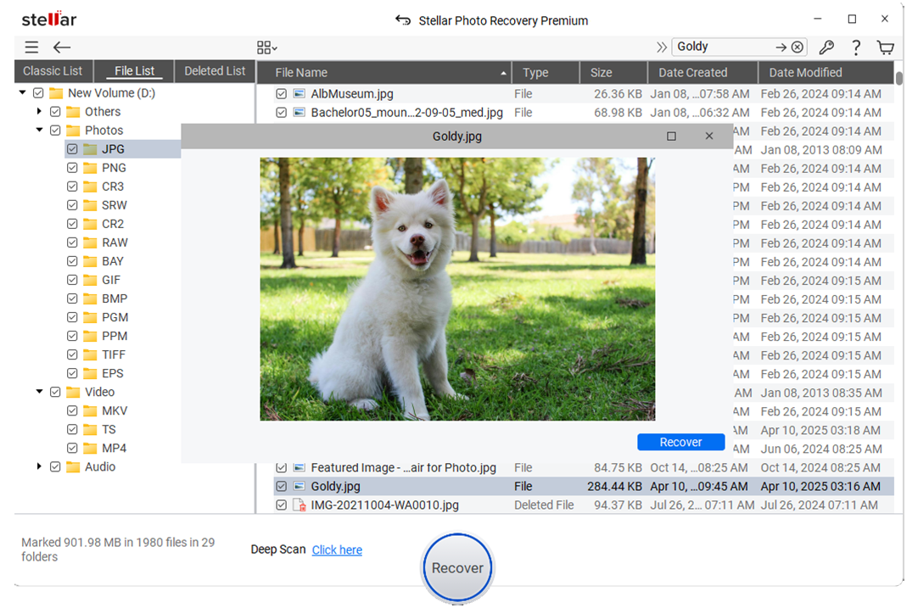Switch to the Deleted List tab
Screen dimensions: 918x608
(214, 71)
